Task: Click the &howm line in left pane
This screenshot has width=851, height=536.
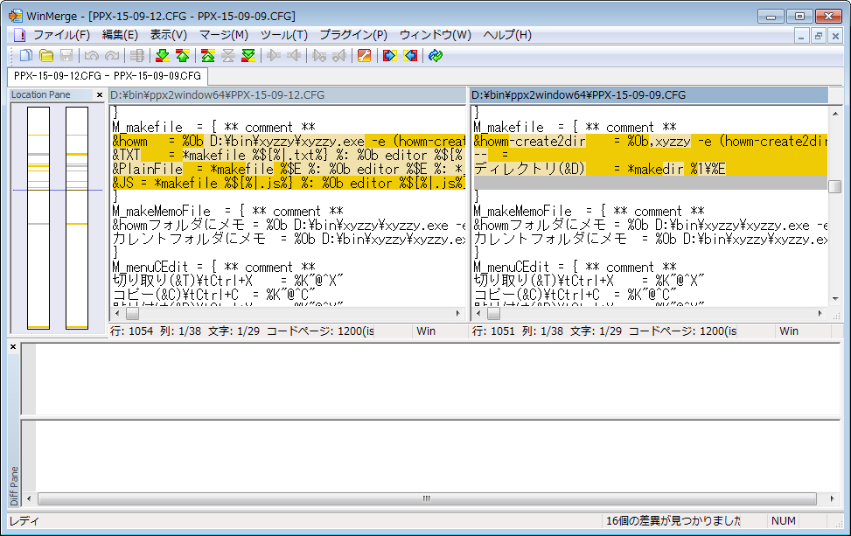Action: click(x=289, y=142)
